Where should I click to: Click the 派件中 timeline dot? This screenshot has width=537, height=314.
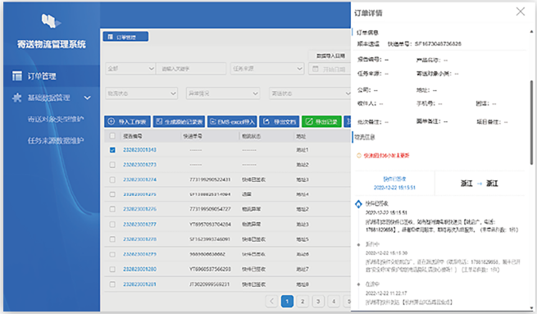358,244
